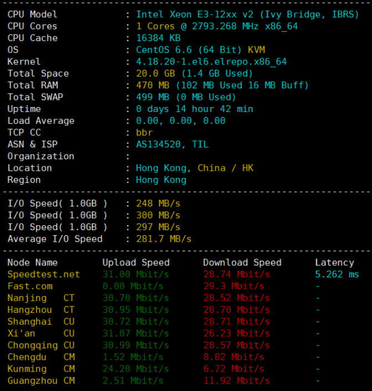Click the Fast.com node name
372x391 pixels.
click(x=30, y=286)
